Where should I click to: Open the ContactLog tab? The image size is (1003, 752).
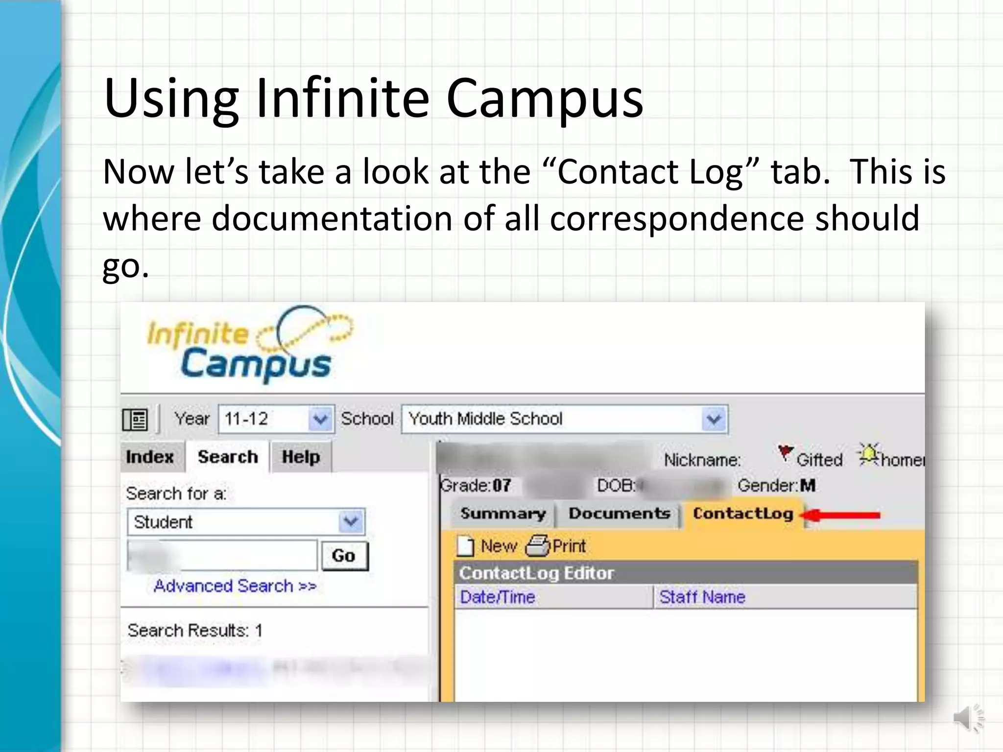click(x=743, y=514)
